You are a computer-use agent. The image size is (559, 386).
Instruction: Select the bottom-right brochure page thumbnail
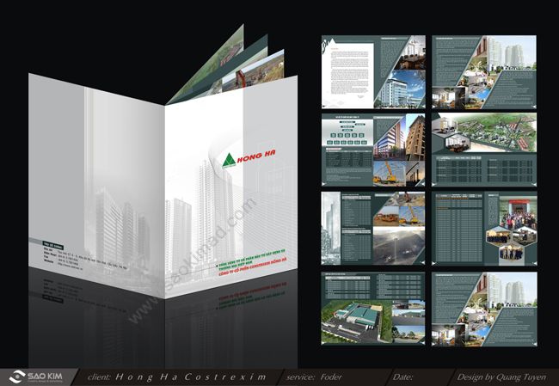coord(483,308)
